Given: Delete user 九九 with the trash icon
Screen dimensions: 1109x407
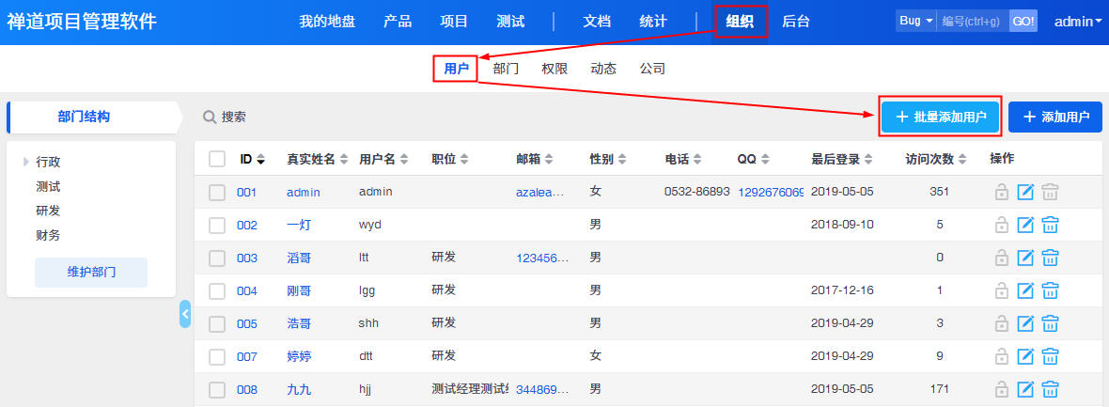Looking at the screenshot, I should point(1050,389).
